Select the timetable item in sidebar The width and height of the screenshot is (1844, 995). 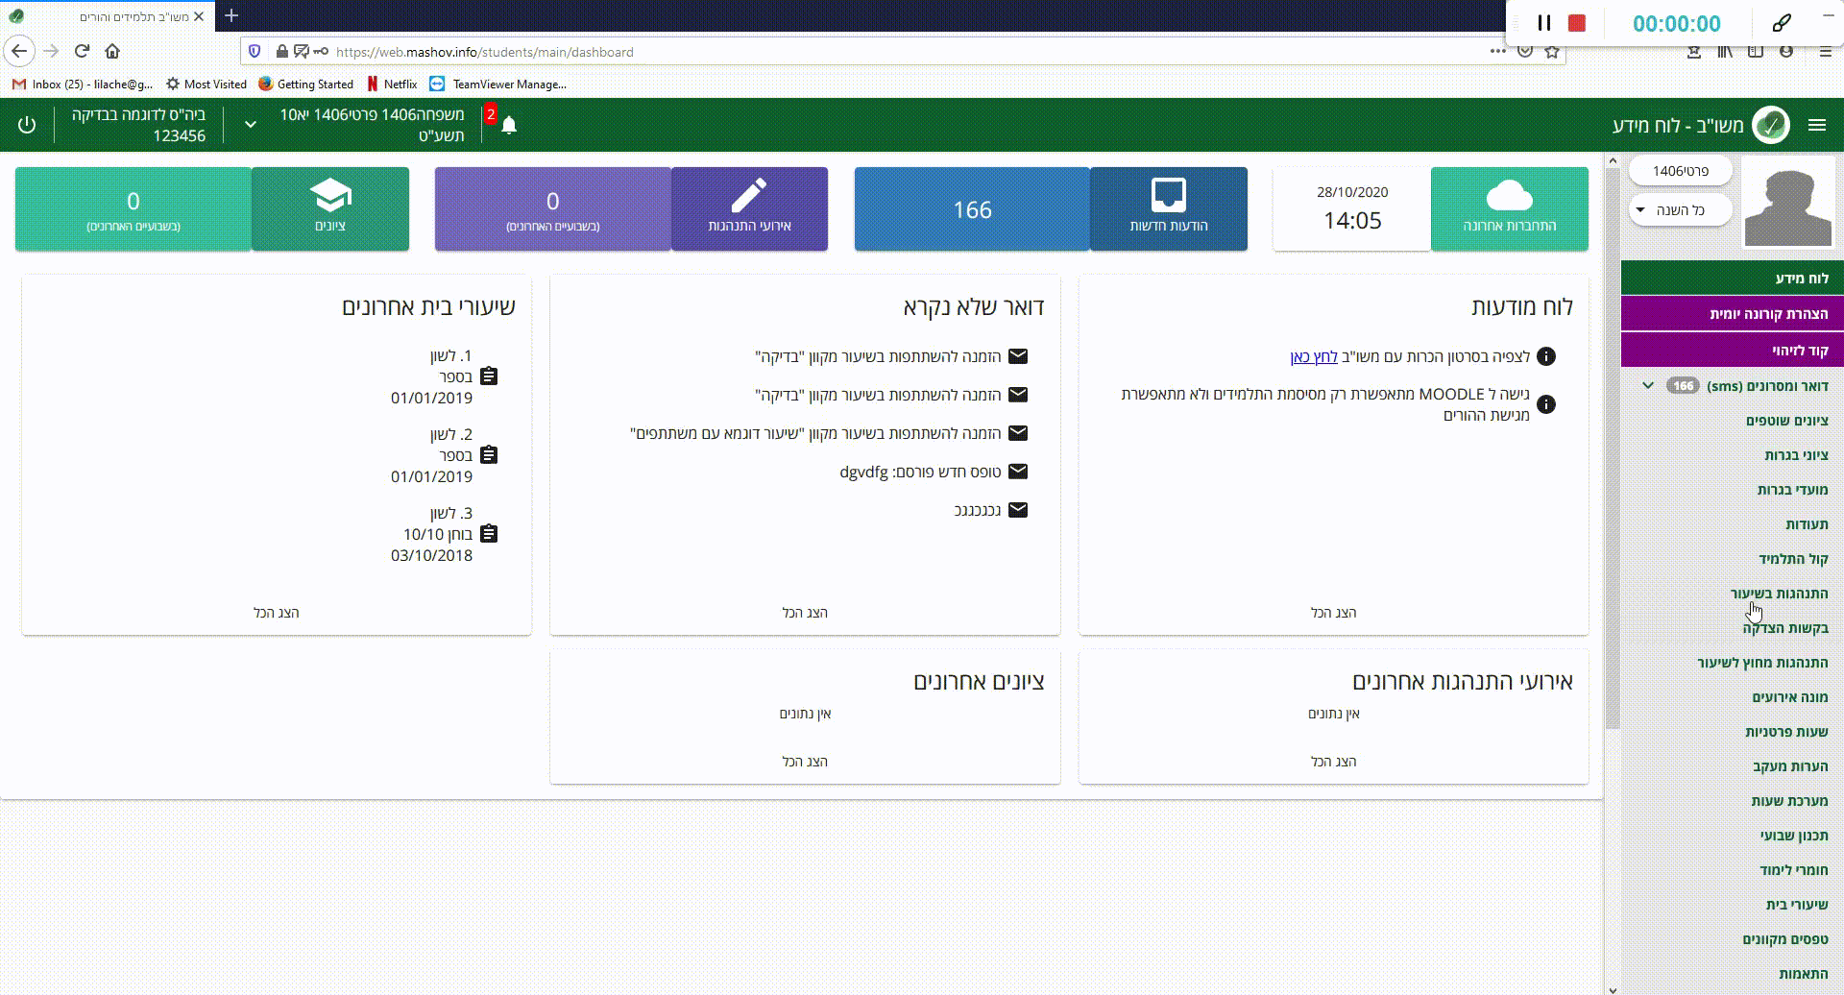[1788, 801]
